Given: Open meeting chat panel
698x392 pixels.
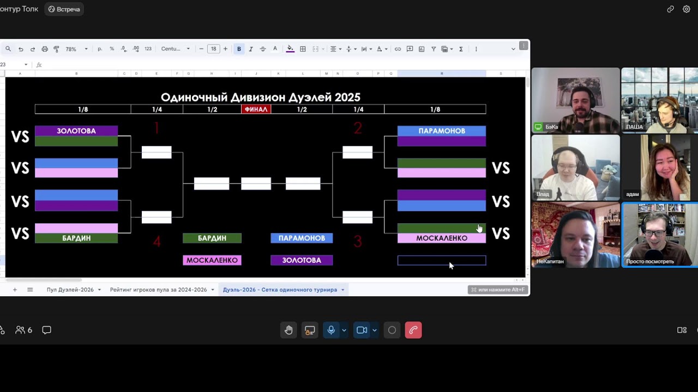Looking at the screenshot, I should click(47, 330).
